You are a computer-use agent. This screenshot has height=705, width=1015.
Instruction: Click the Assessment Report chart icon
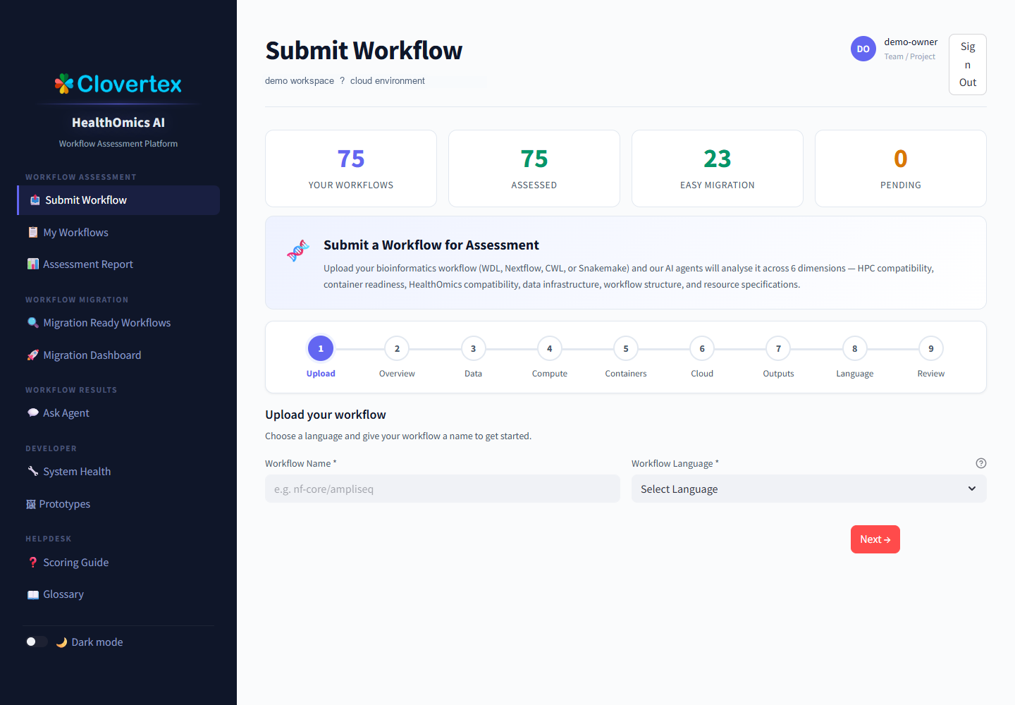(32, 264)
